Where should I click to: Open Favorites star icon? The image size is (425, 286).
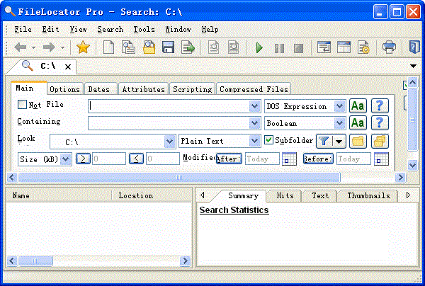point(83,47)
